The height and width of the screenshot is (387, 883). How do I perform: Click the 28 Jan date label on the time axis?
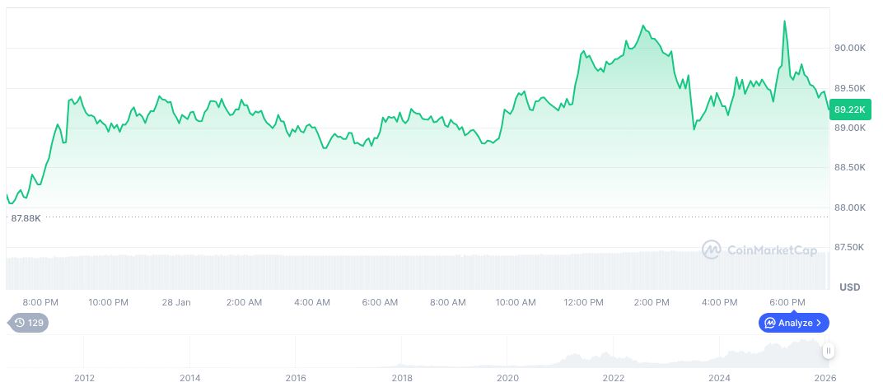pyautogui.click(x=176, y=302)
